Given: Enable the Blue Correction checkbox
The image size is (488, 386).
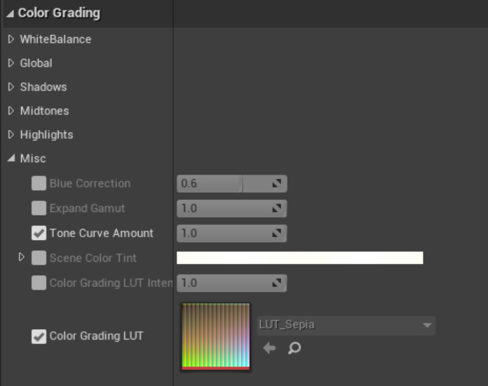Looking at the screenshot, I should point(39,184).
